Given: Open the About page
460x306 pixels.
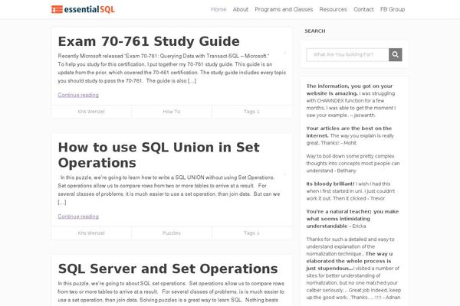Looking at the screenshot, I should coord(241,9).
